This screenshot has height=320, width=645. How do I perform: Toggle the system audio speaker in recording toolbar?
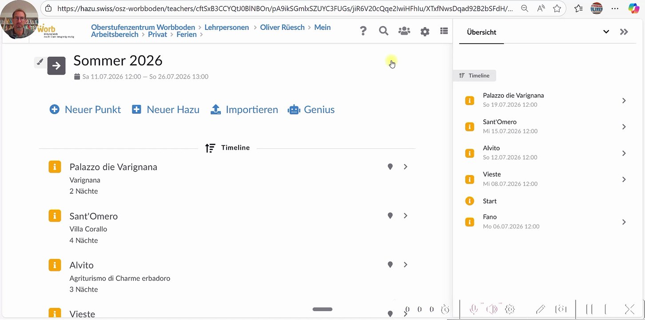tap(492, 309)
